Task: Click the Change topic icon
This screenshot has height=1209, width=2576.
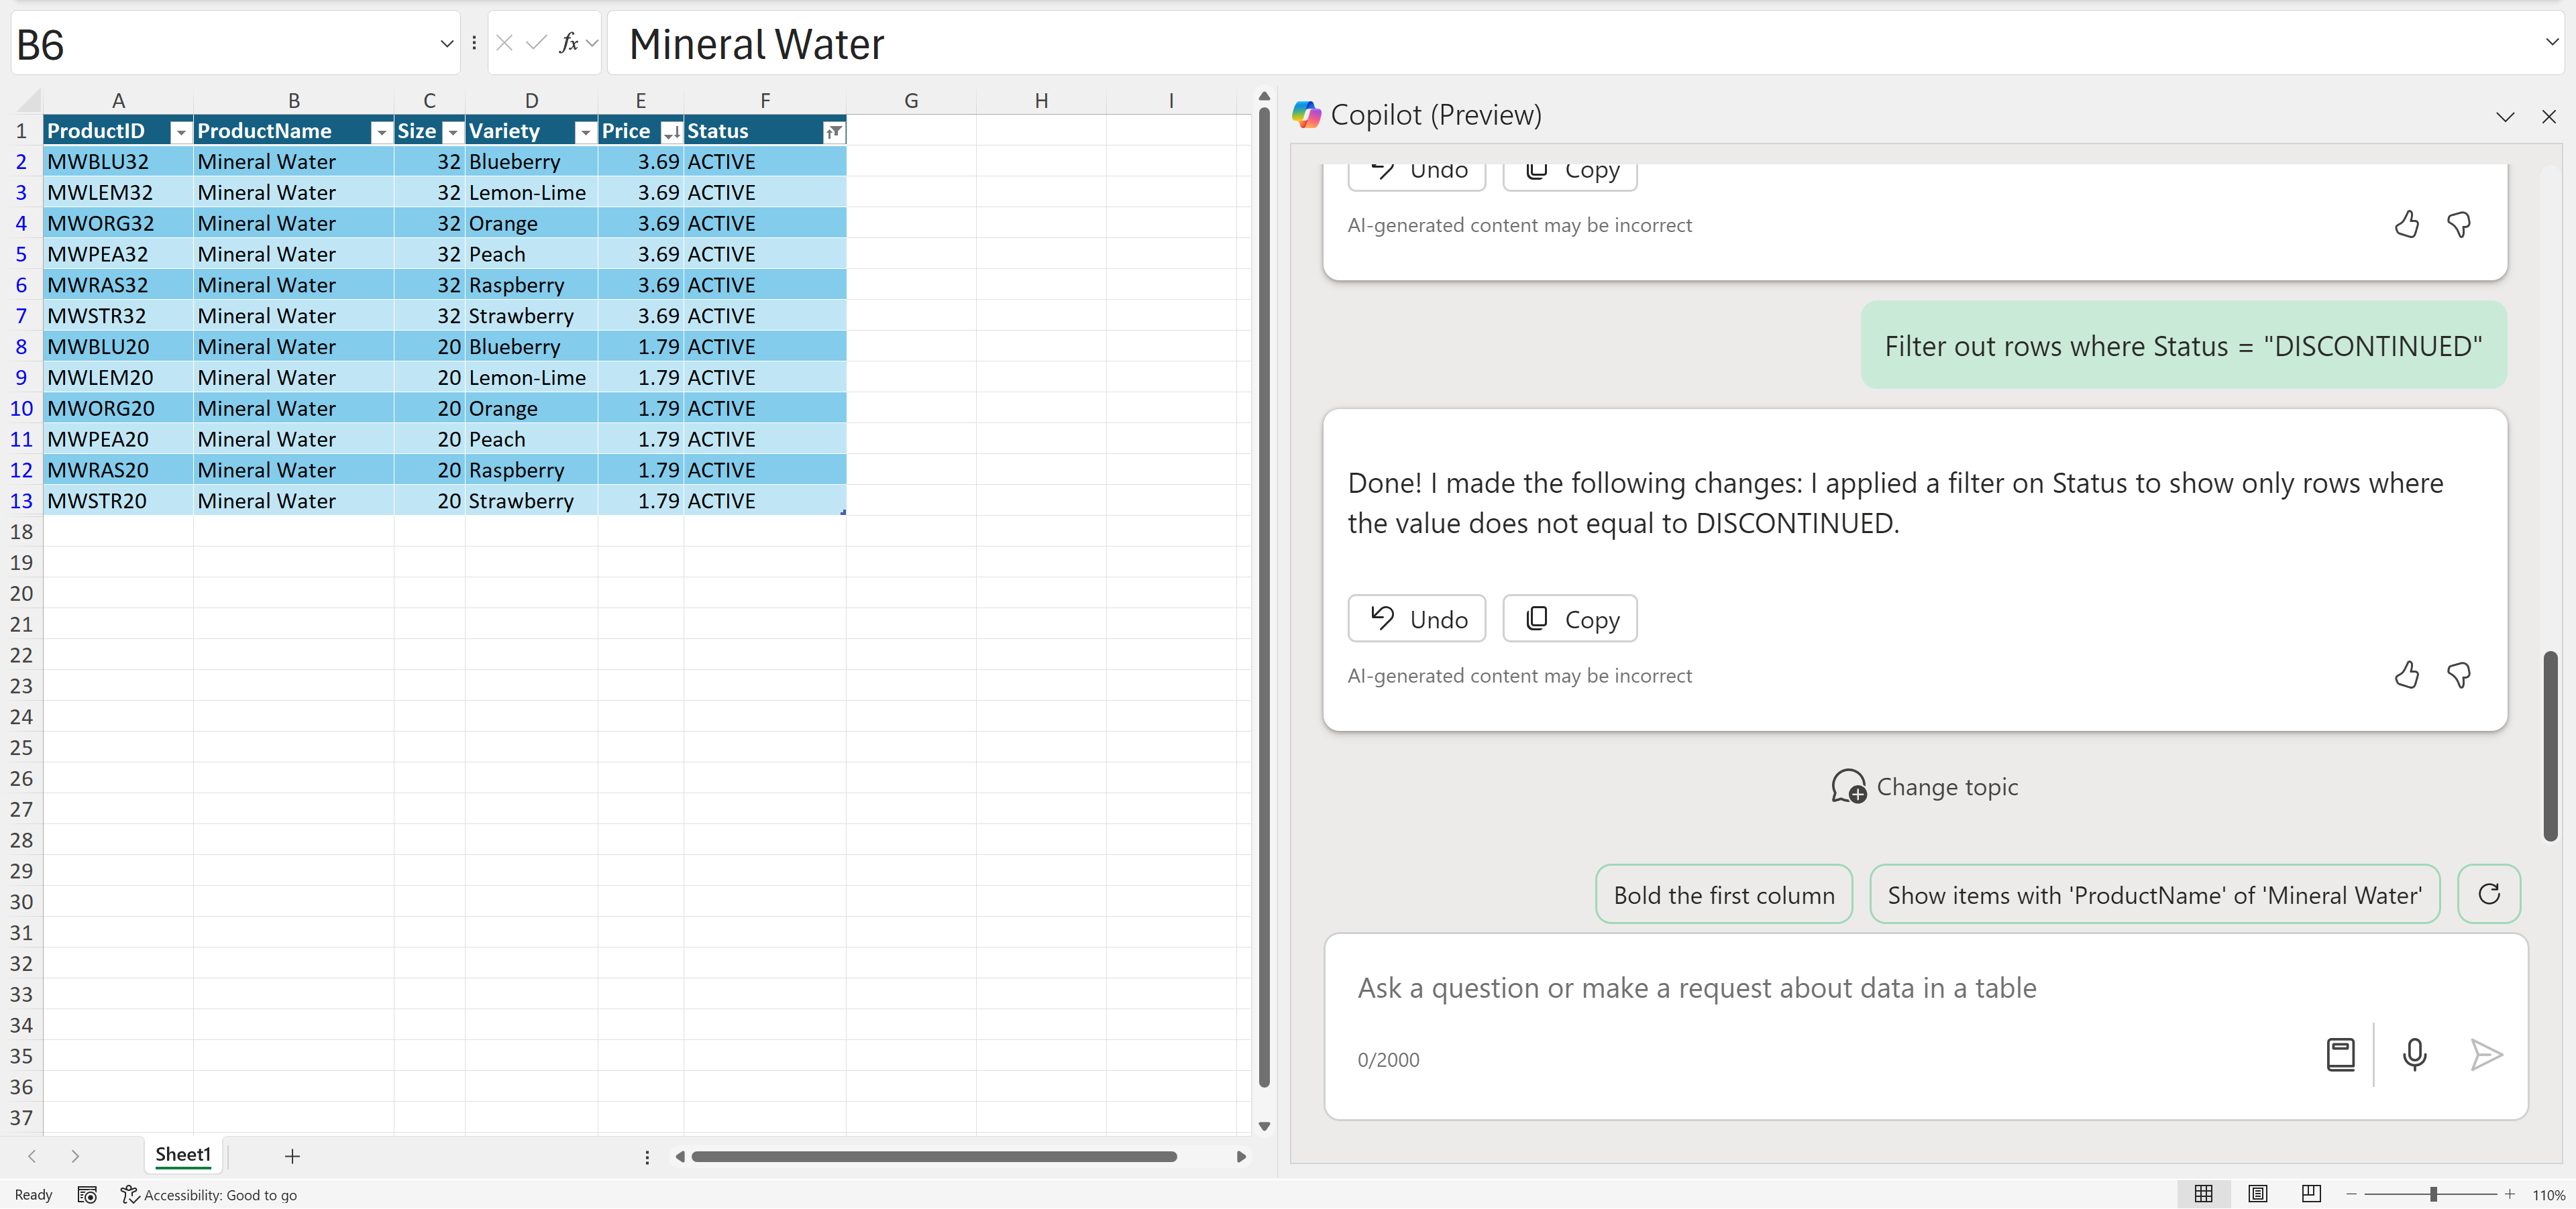Action: point(1848,787)
